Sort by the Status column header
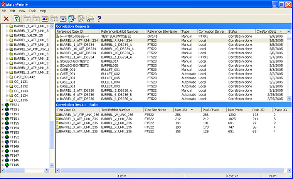293x179 pixels. 241,31
